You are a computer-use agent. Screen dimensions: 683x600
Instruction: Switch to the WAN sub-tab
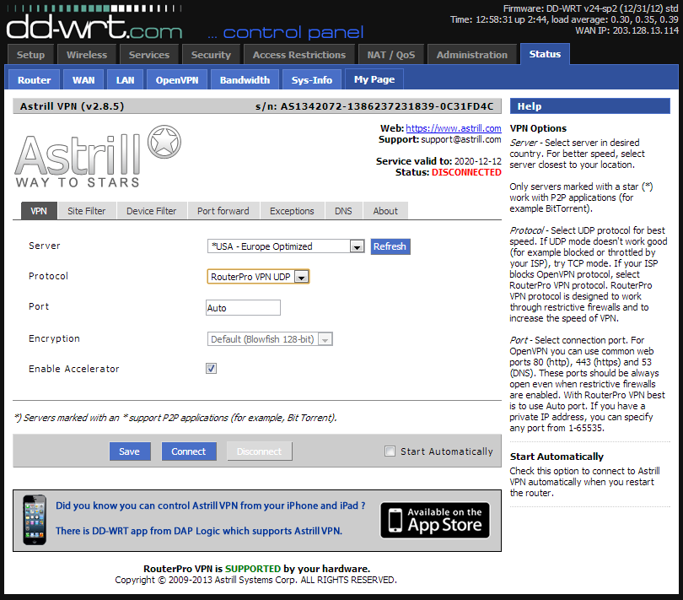click(x=83, y=80)
